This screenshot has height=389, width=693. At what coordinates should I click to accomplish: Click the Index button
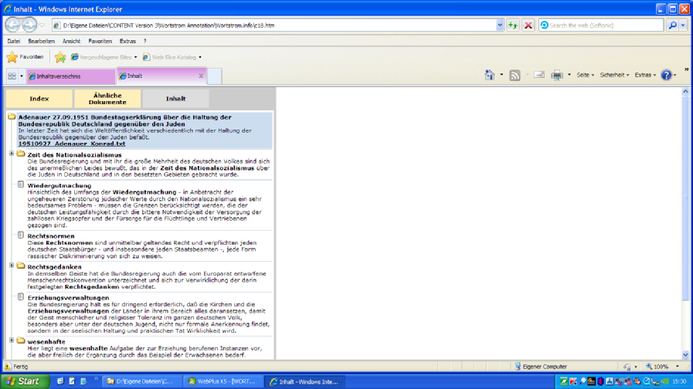tap(39, 99)
